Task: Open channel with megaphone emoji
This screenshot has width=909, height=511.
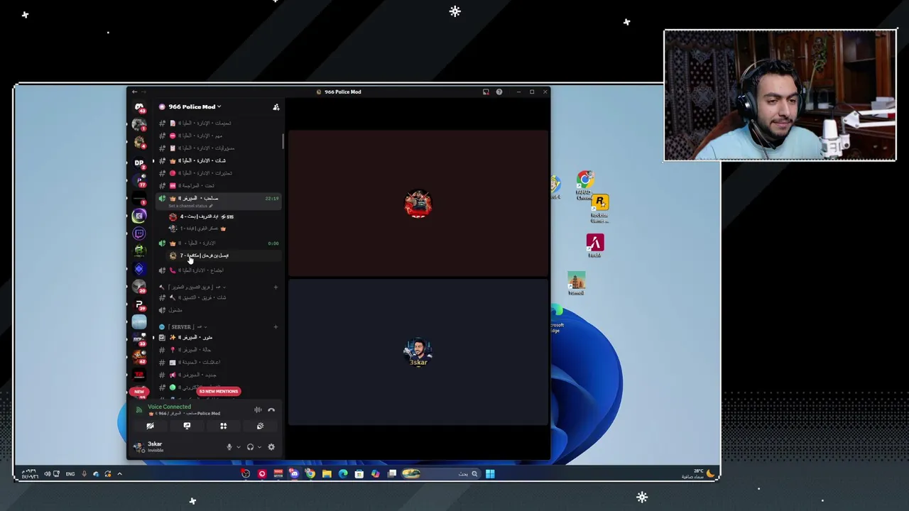Action: 219,375
